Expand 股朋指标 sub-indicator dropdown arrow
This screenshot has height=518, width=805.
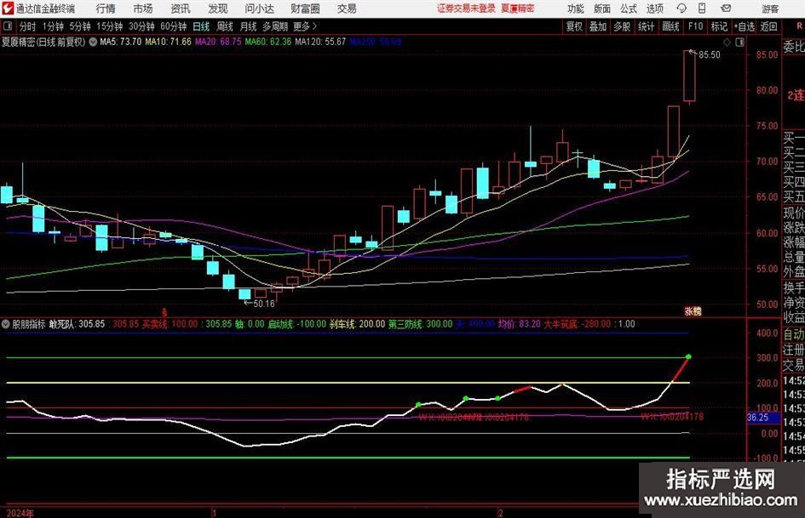point(6,324)
